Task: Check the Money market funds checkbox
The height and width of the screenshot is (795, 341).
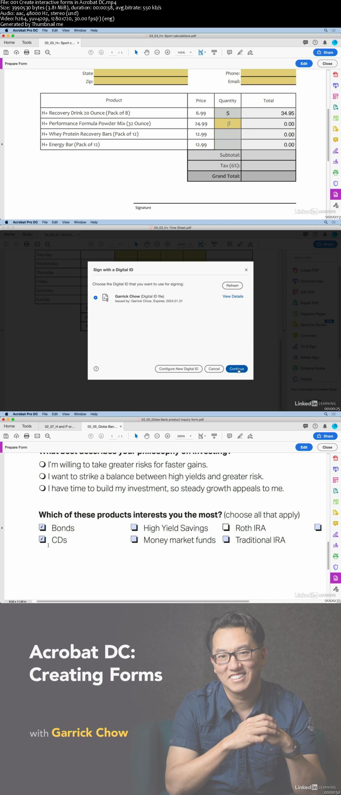Action: click(x=134, y=539)
